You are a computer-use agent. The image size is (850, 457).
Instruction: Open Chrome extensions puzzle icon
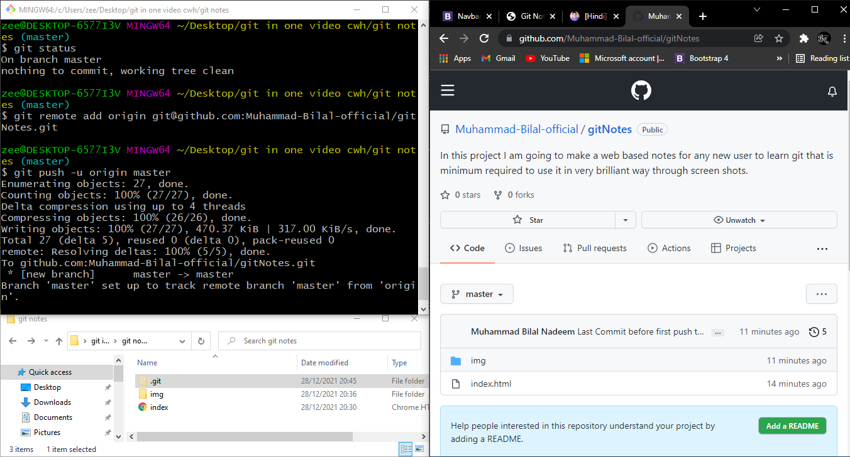pos(803,38)
